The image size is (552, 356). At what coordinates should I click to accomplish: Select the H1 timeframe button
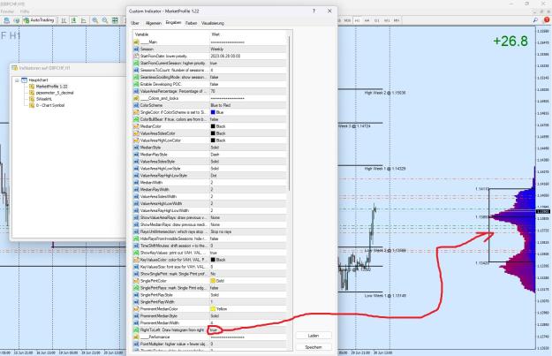point(357,20)
